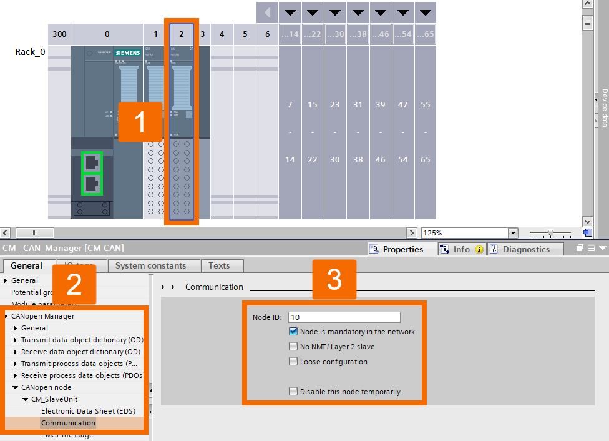Expand the slot group arrow above ...14
The width and height of the screenshot is (609, 441).
(x=290, y=12)
